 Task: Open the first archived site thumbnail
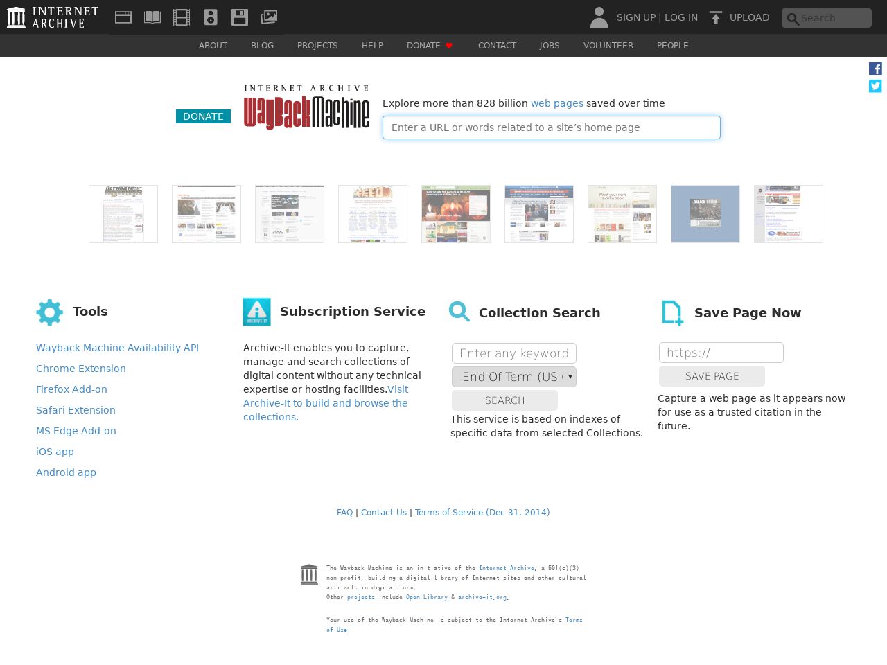tap(123, 214)
